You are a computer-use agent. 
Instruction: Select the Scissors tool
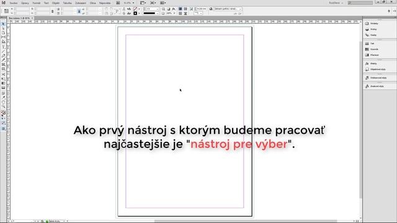pos(3,74)
